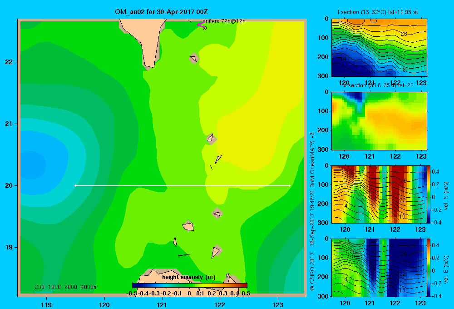This screenshot has height=309, width=454.
Task: Click the vel. E colorbar strip
Action: click(x=429, y=268)
